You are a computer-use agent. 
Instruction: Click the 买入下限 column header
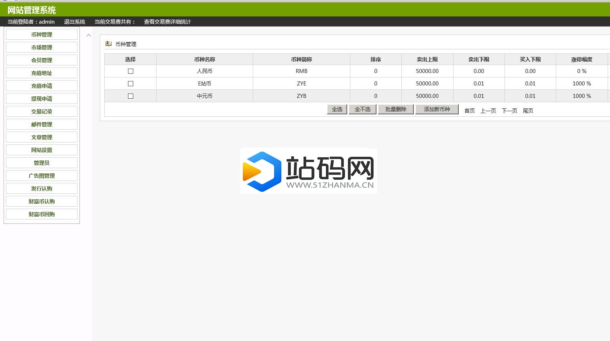[531, 59]
